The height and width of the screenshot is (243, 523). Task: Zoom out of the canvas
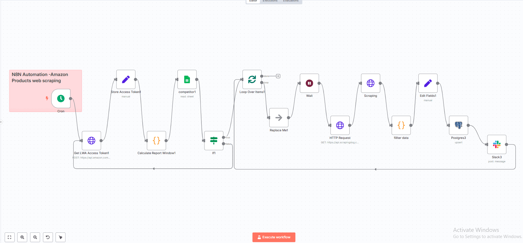point(35,237)
